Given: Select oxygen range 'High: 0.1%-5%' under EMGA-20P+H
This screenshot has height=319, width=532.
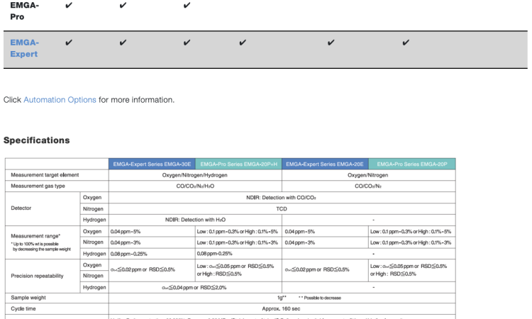Looking at the screenshot, I should click(262, 232).
